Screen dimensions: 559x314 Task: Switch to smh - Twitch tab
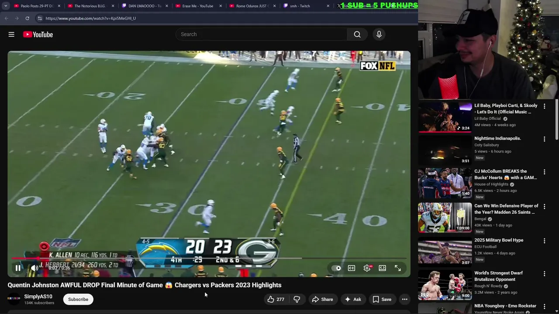coord(306,6)
